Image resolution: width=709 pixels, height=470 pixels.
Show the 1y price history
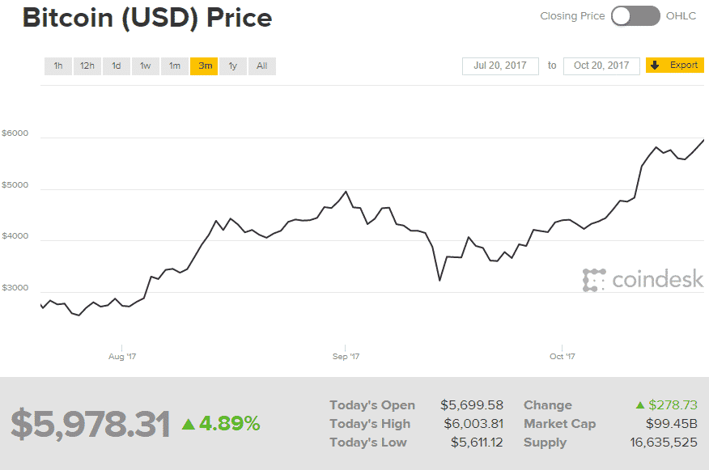[233, 66]
